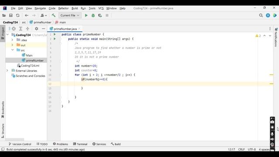Viewport: 279px width, 157px height.
Task: Open the TODO tool window
Action: click(42, 144)
